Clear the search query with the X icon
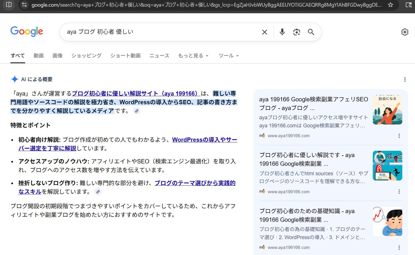415x255 pixels. 264,32
